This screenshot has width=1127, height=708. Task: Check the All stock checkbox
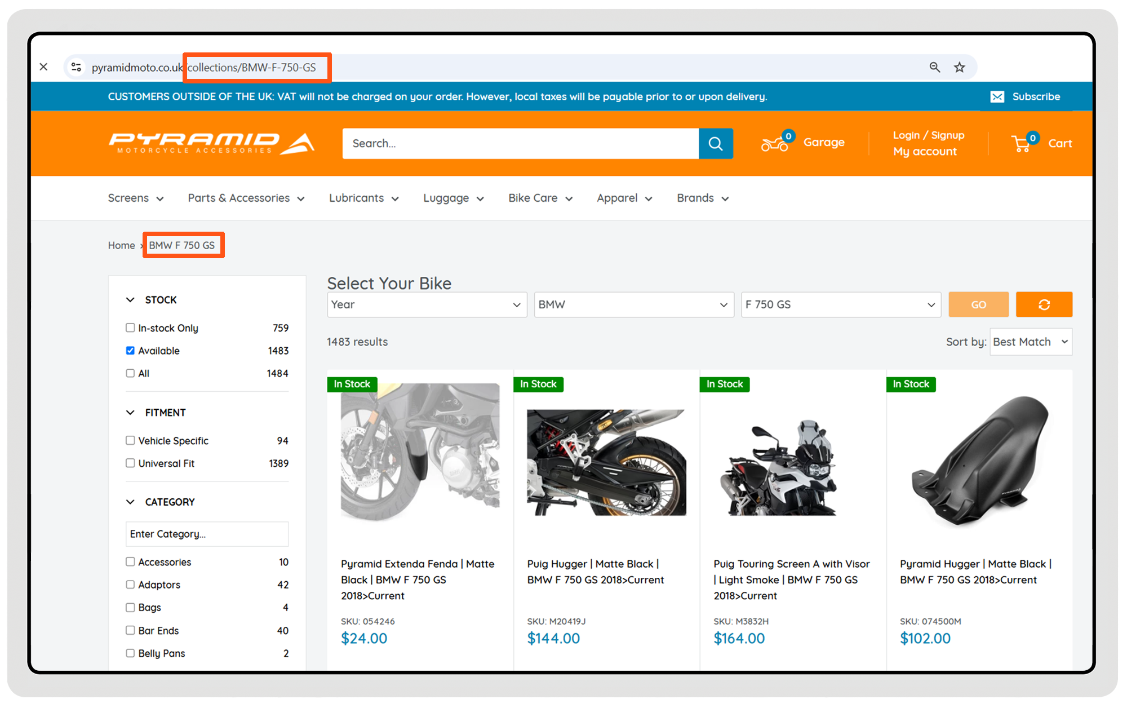tap(130, 373)
